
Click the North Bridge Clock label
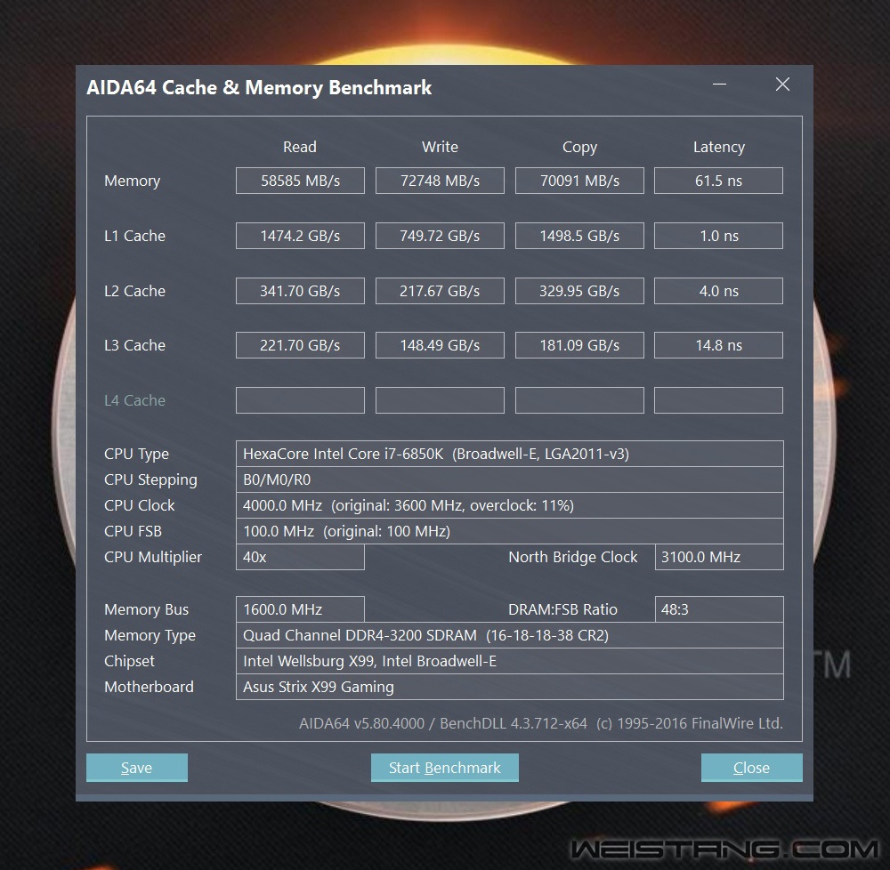pyautogui.click(x=572, y=557)
